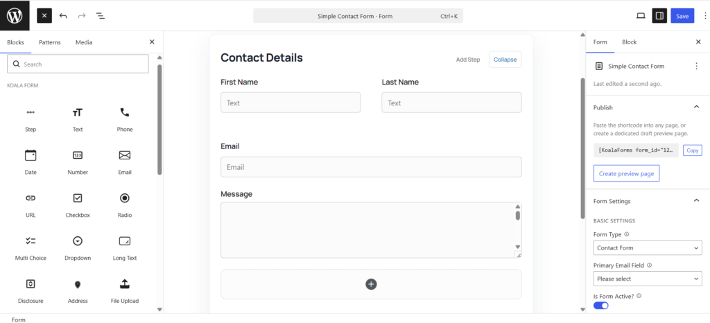
Task: Insert the Checkbox block
Action: 78,205
